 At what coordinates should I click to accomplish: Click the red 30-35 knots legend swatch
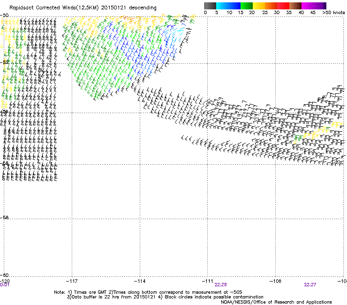pos(283,6)
